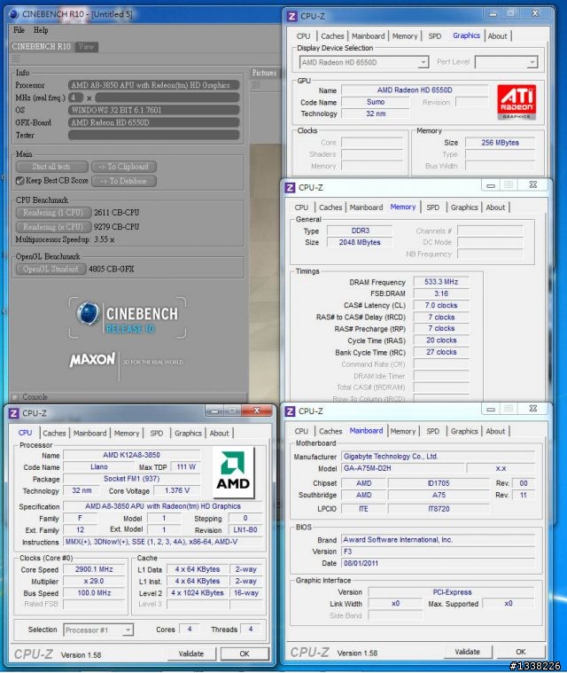Screen dimensions: 567x673
Task: Click the CPU-Z Z icon in Memory window title
Action: coord(291,188)
